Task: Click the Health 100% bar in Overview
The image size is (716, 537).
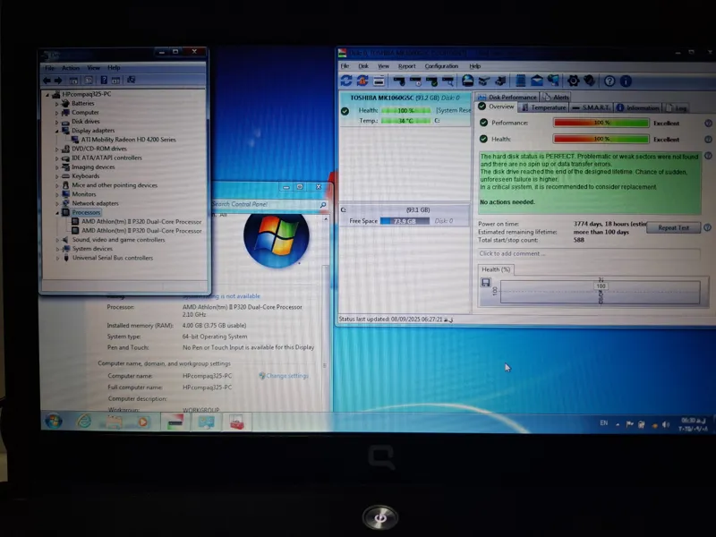Action: point(601,140)
